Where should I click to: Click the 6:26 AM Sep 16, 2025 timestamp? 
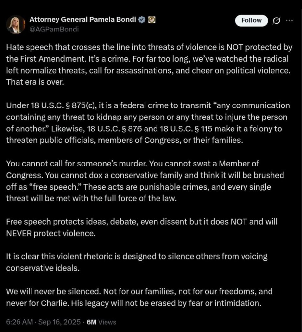pos(43,322)
